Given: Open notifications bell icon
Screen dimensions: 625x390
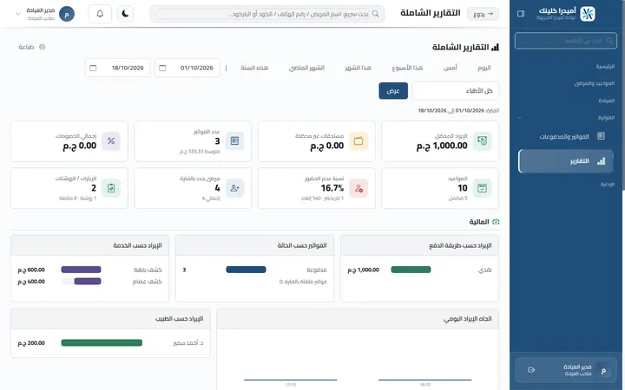Looking at the screenshot, I should [x=100, y=14].
